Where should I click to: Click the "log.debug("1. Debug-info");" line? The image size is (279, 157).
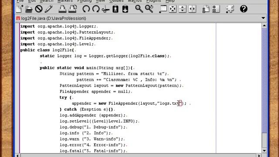coord(93,127)
